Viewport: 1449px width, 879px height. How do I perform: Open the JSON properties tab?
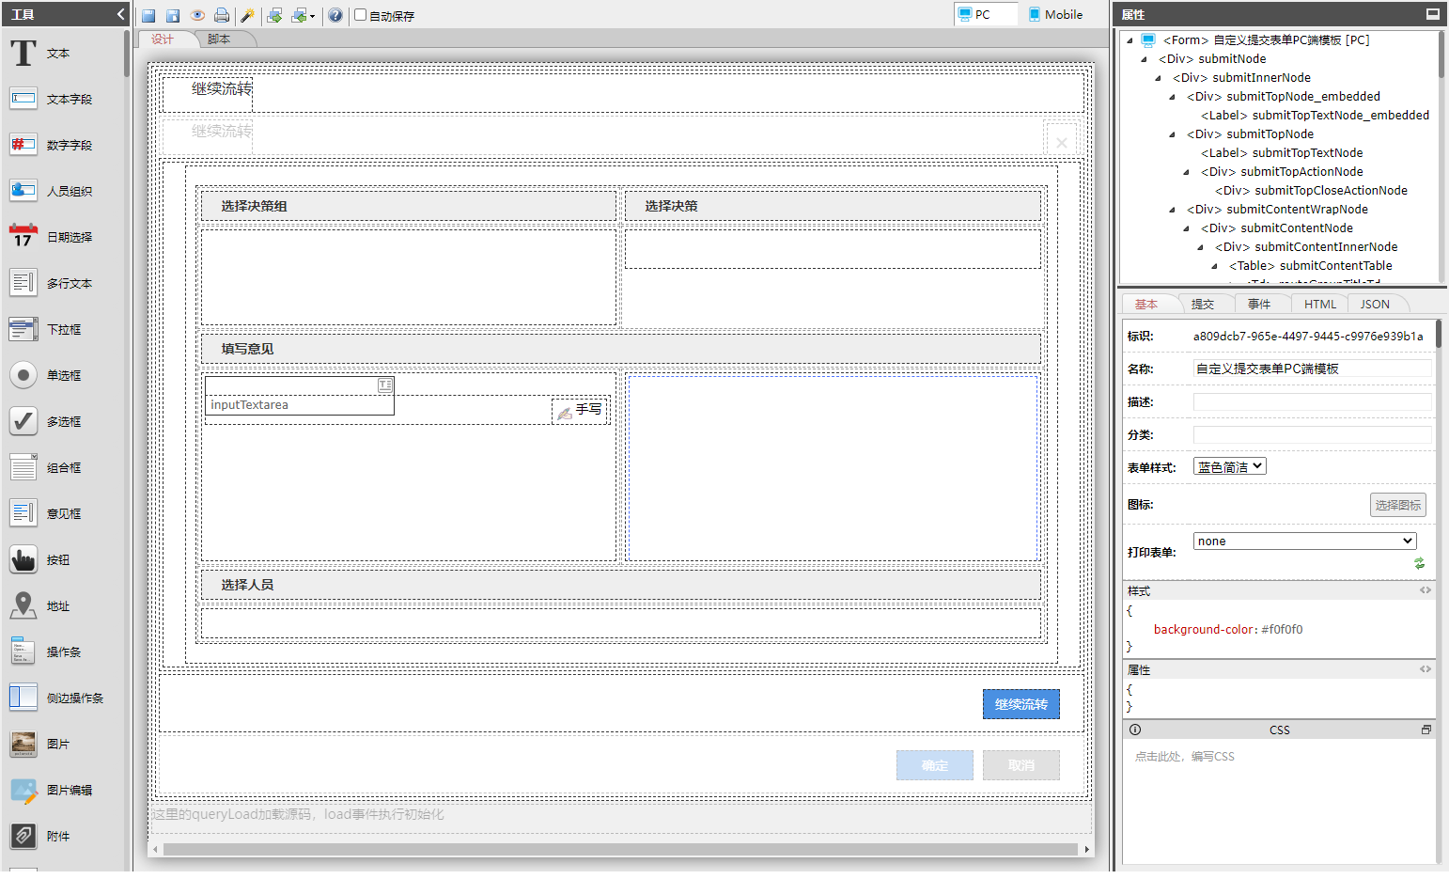1375,304
